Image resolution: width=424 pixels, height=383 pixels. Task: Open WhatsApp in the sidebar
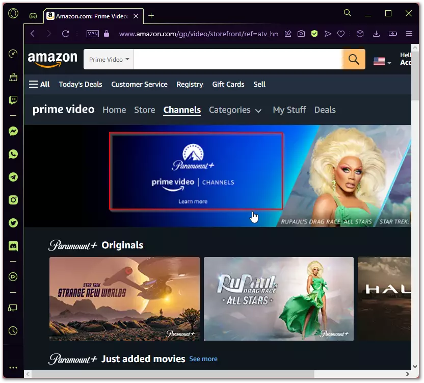click(13, 155)
